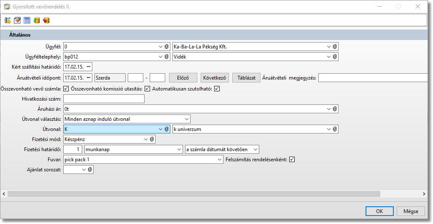433x224 pixels.
Task: Focus the Hivatkozási szám input field
Action: [104, 99]
